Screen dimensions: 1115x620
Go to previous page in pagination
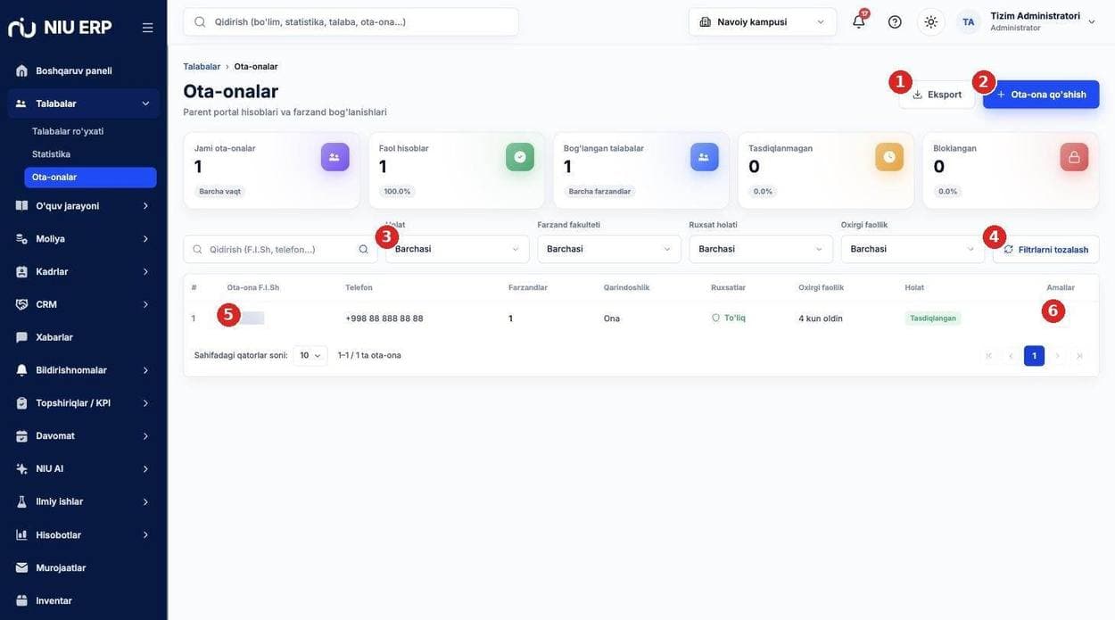point(1011,356)
